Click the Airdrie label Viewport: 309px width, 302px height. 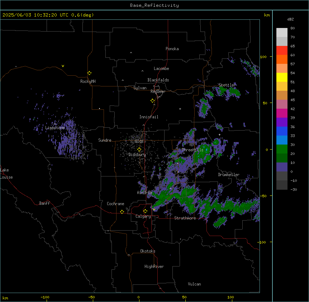click(144, 193)
